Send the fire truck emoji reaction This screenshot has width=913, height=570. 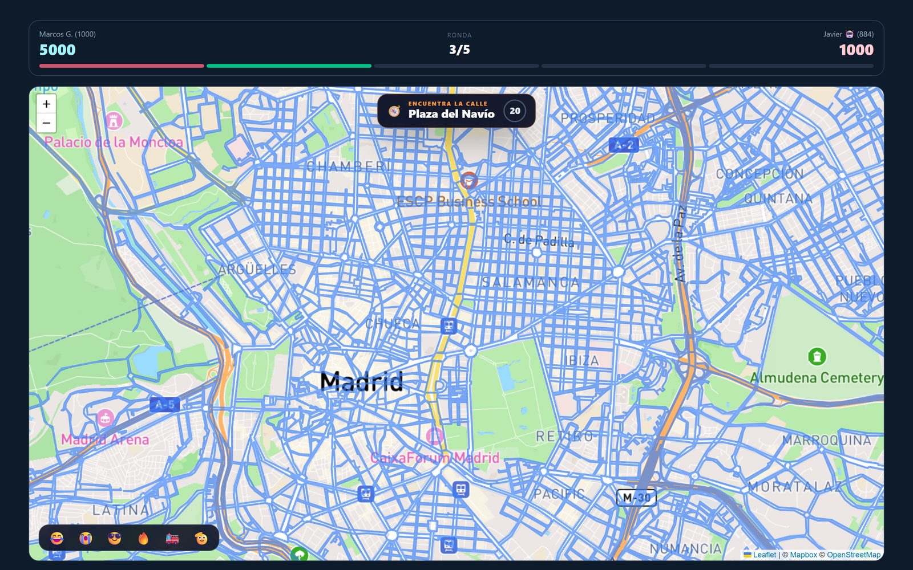pyautogui.click(x=172, y=538)
